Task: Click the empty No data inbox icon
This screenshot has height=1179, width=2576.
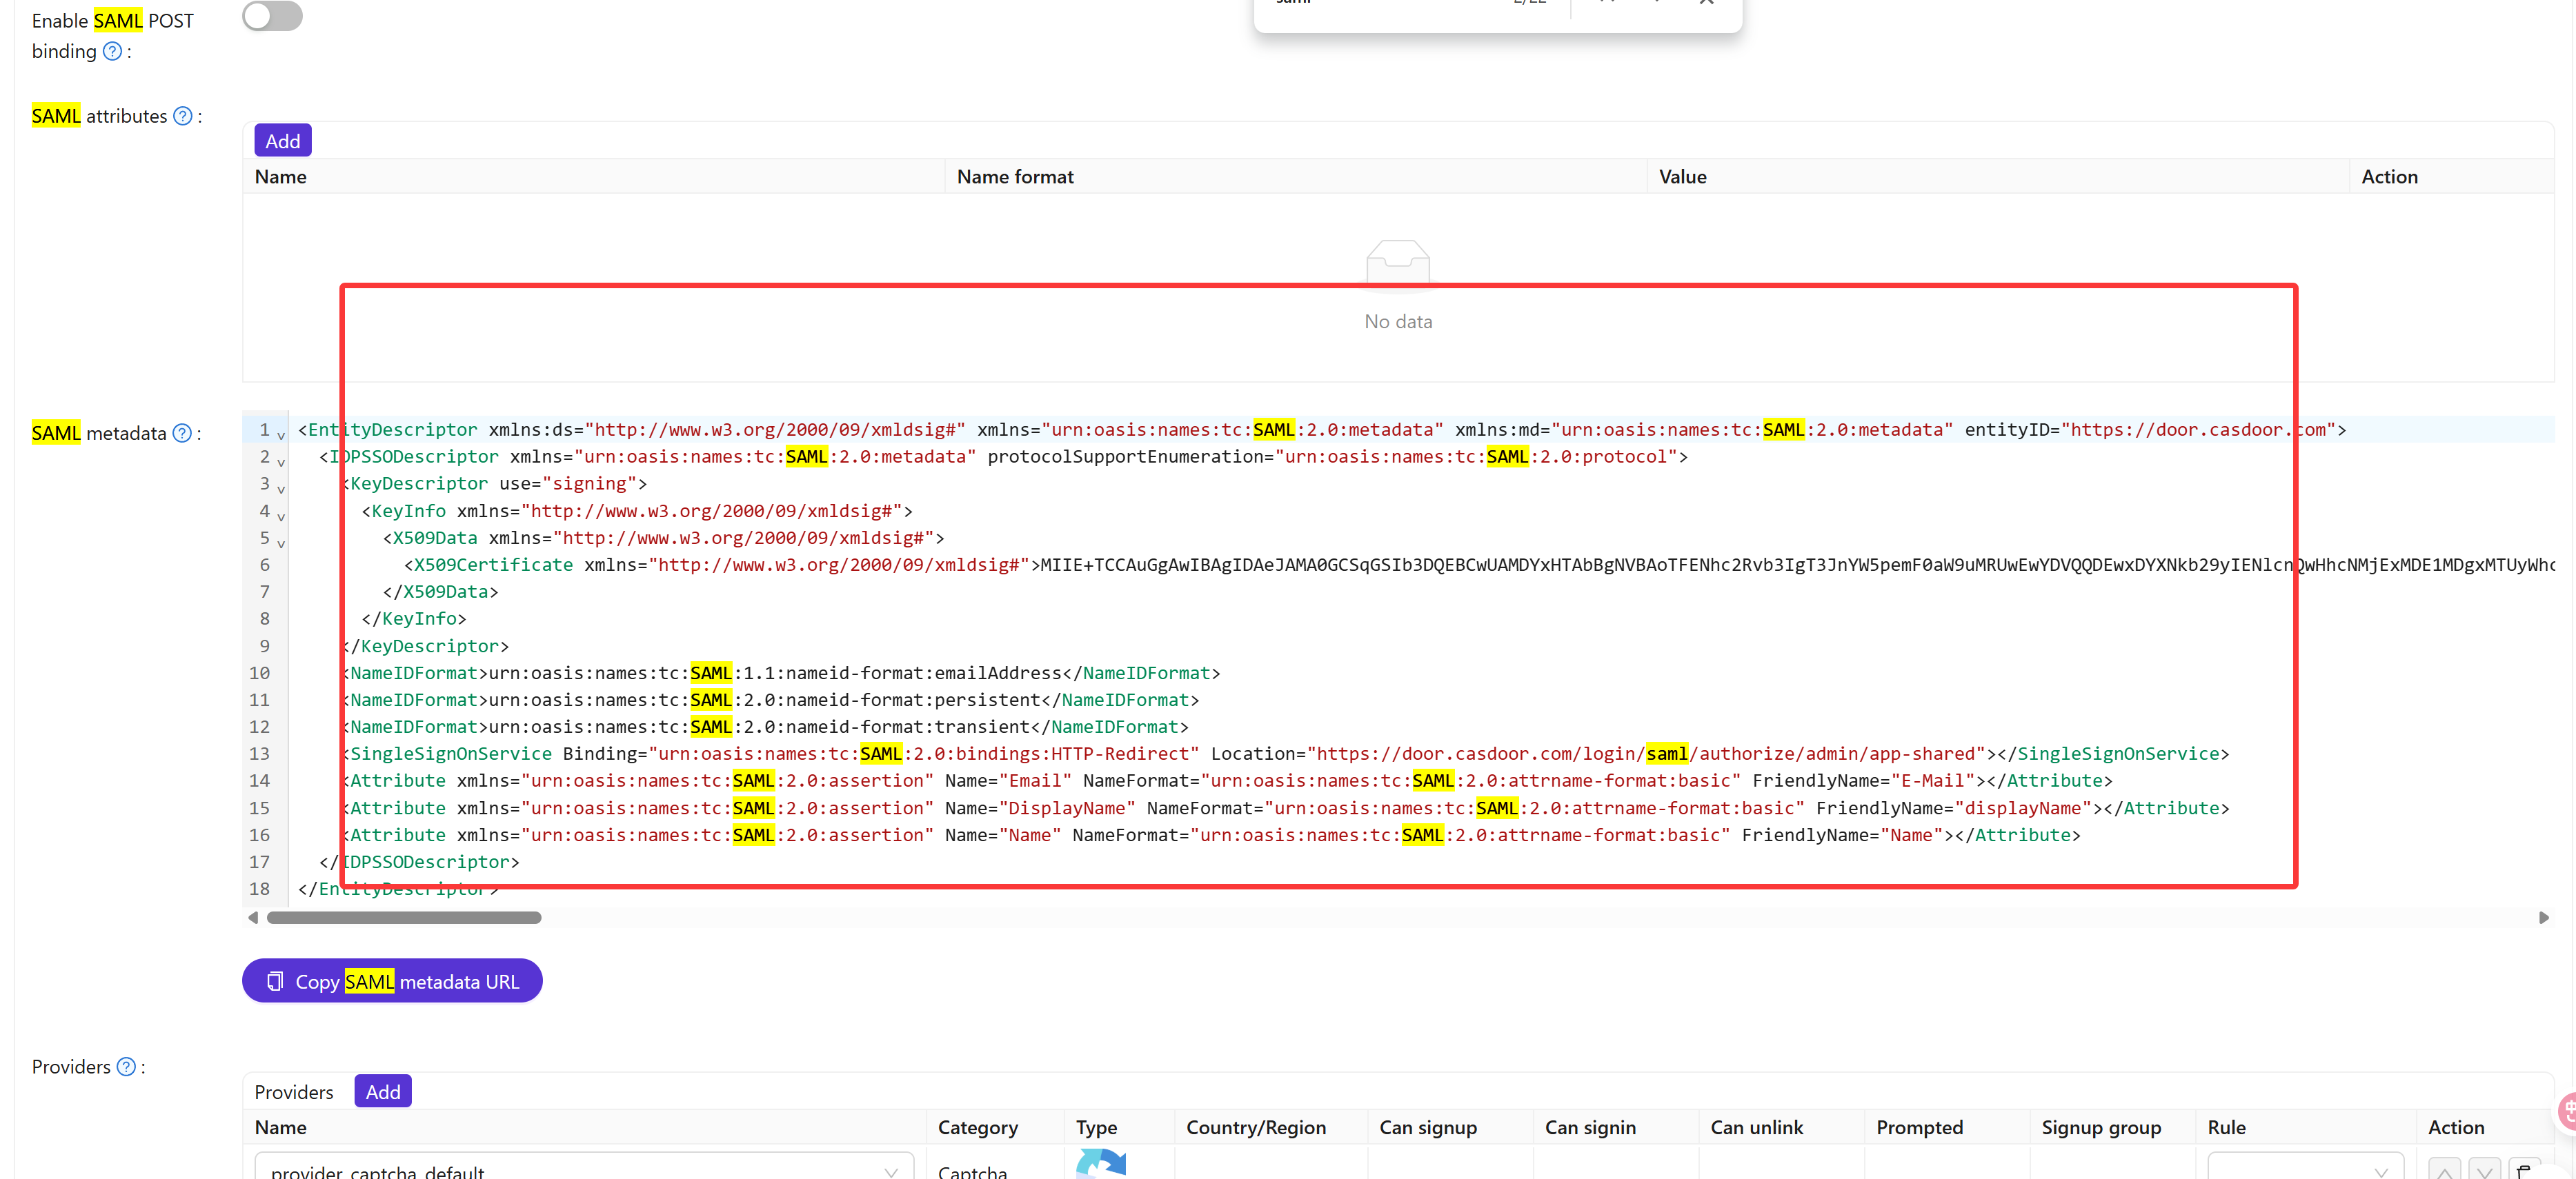Action: pos(1398,263)
